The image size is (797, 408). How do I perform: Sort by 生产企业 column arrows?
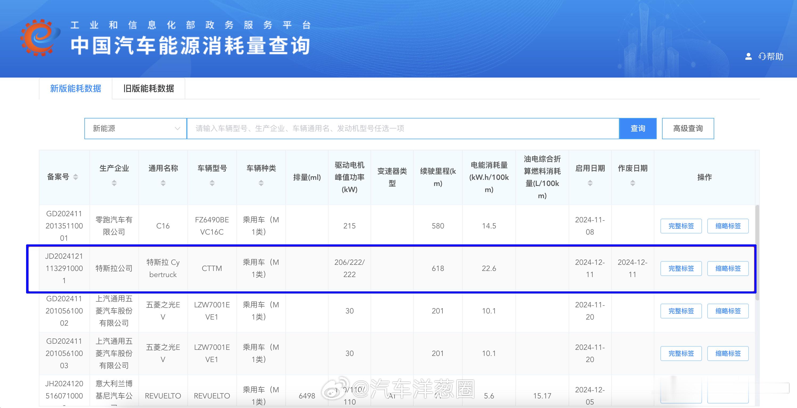click(x=114, y=183)
